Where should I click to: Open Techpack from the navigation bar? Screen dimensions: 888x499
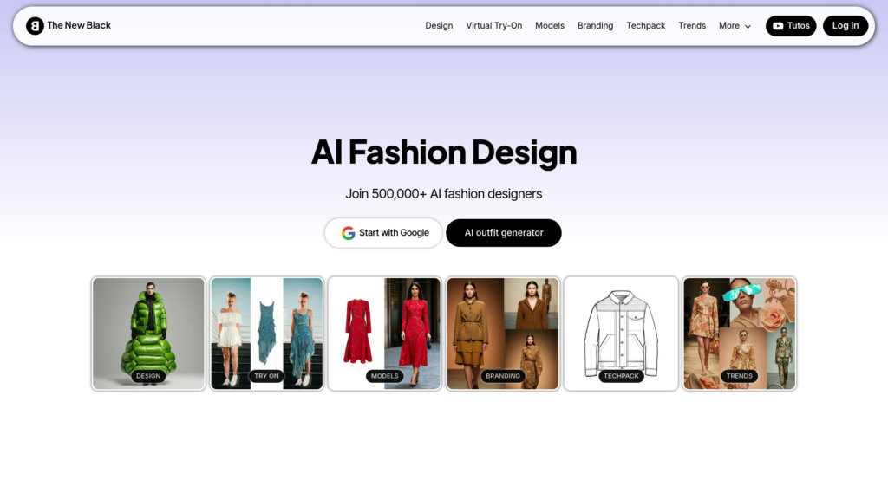click(x=645, y=25)
